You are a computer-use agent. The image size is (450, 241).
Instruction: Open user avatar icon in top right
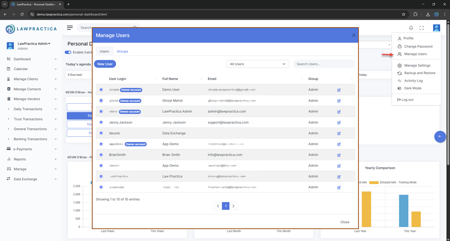pyautogui.click(x=436, y=28)
